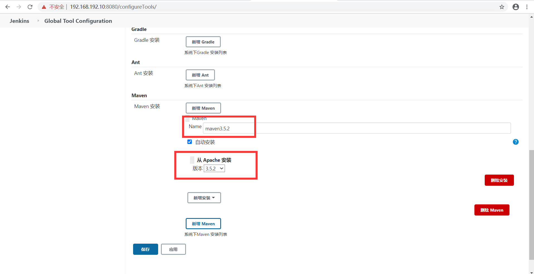This screenshot has width=534, height=274.
Task: Open help for the 自动安装 option
Action: (516, 142)
